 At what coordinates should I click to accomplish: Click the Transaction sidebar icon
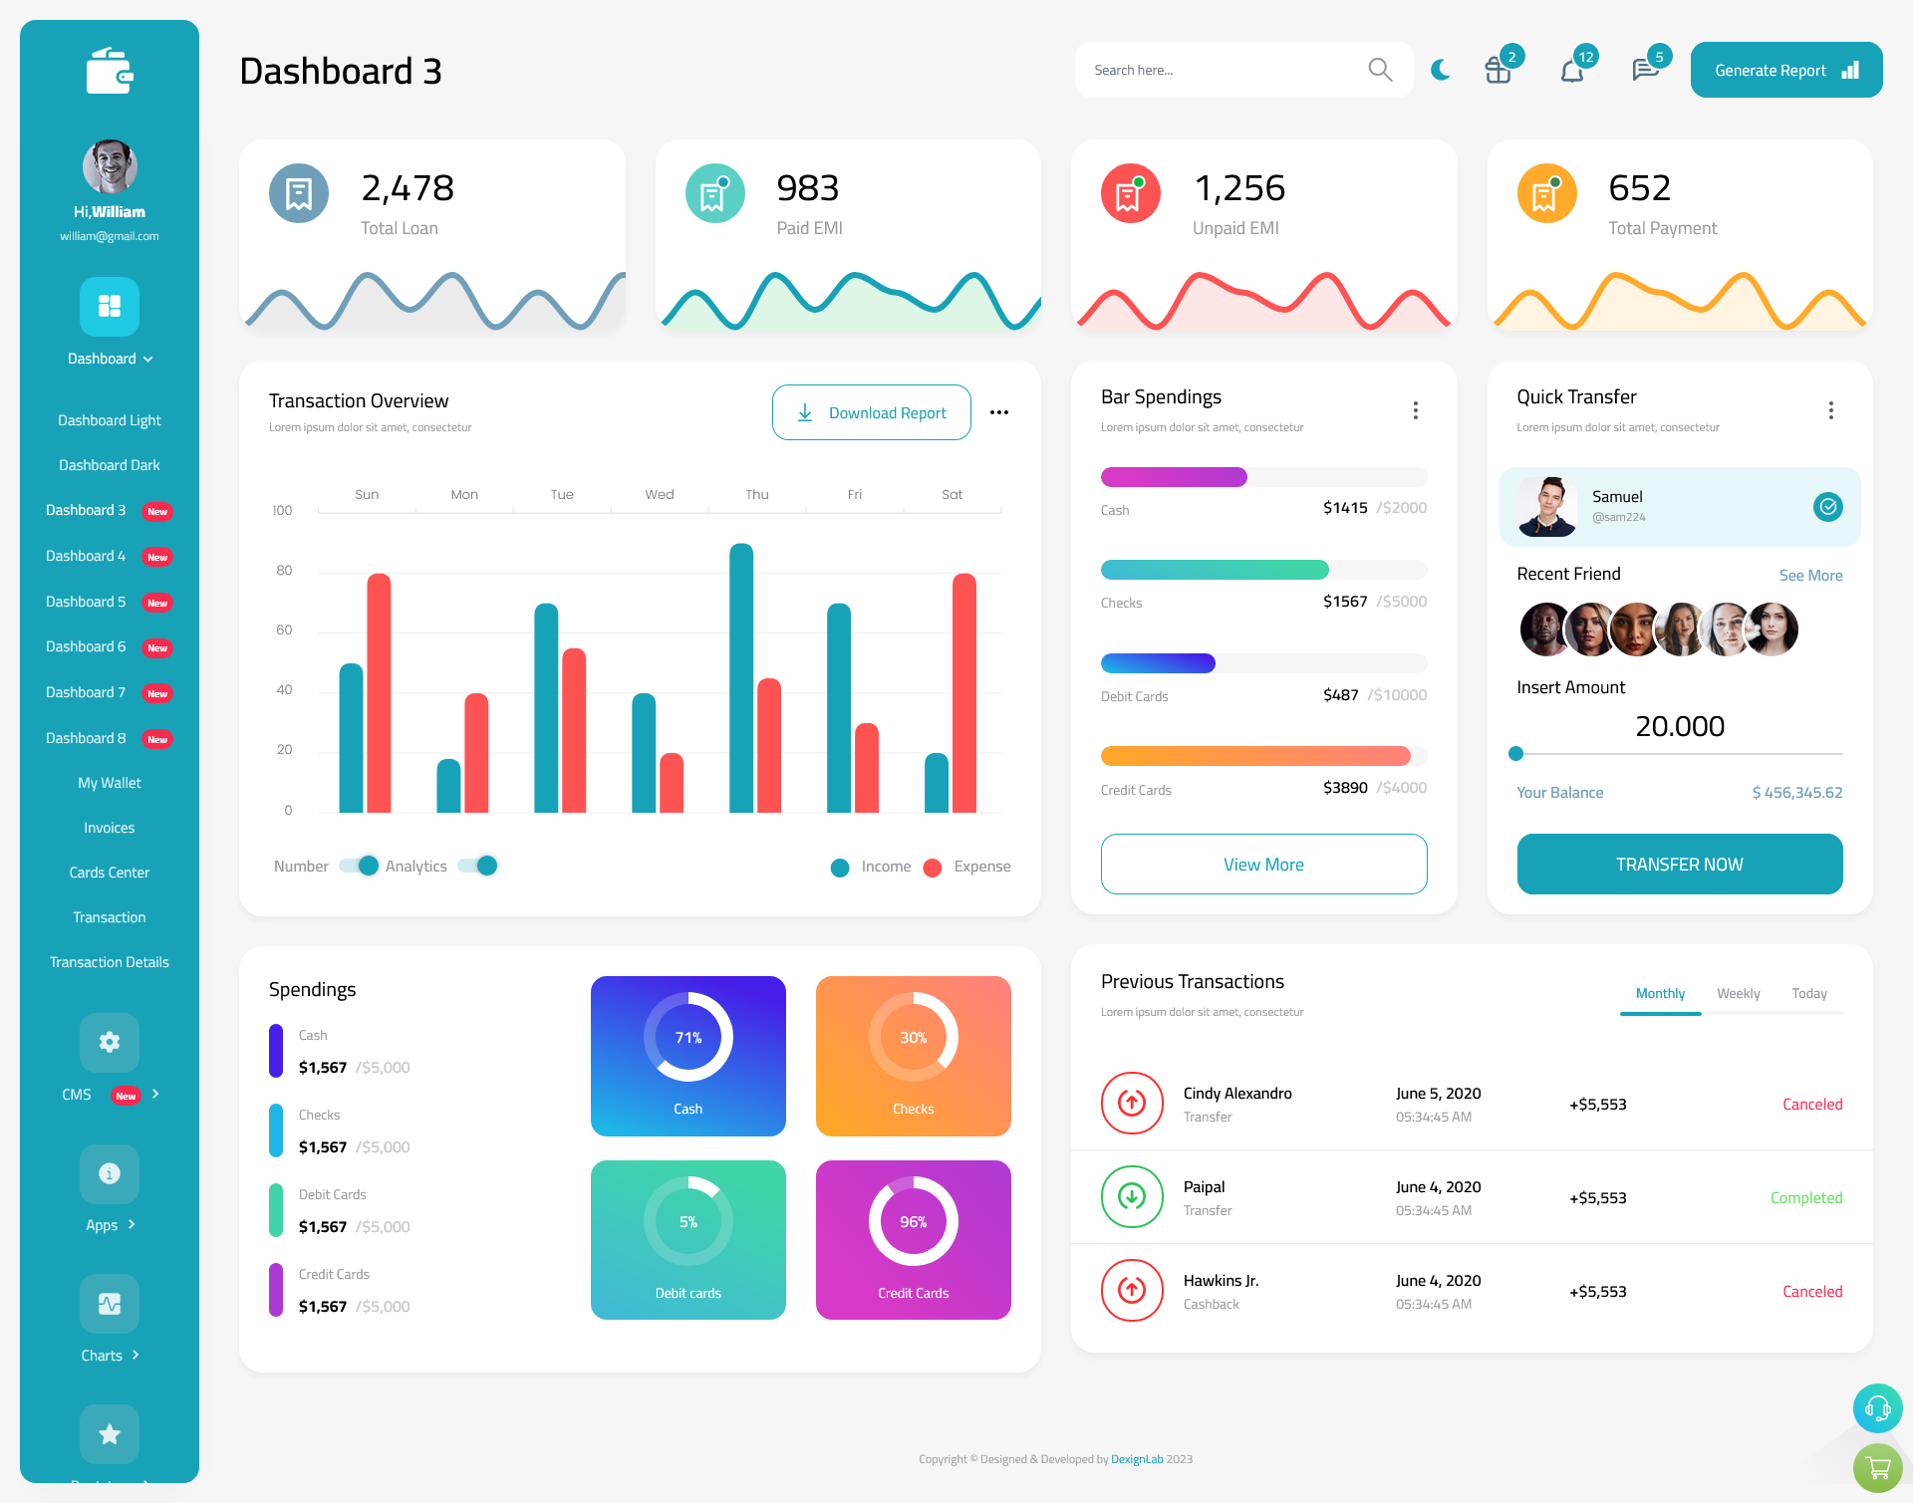[109, 916]
